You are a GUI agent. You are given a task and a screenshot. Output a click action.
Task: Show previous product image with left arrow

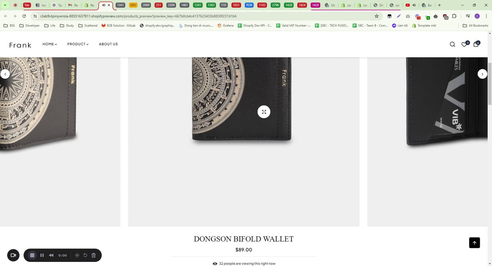coord(5,74)
